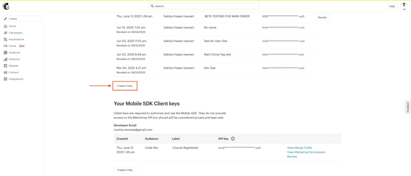Open the Feedback side tab
Image resolution: width=411 pixels, height=176 pixels.
click(x=408, y=107)
